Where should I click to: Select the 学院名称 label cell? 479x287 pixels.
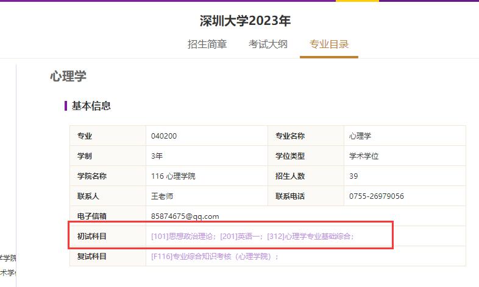108,176
